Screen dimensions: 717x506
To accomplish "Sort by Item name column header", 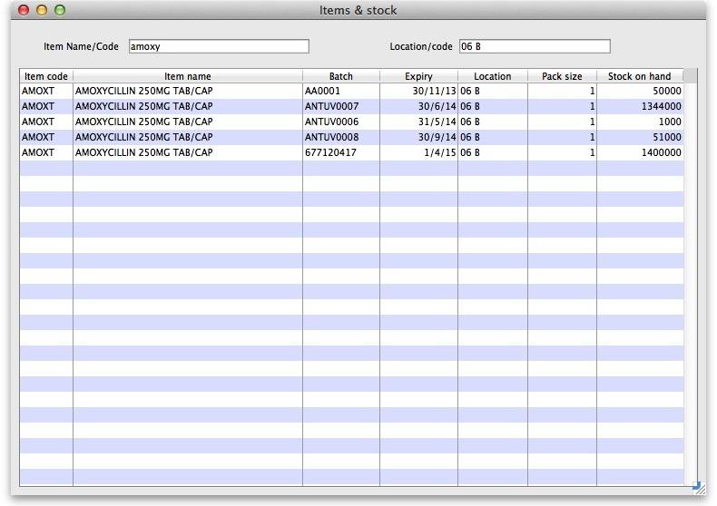I will 188,76.
